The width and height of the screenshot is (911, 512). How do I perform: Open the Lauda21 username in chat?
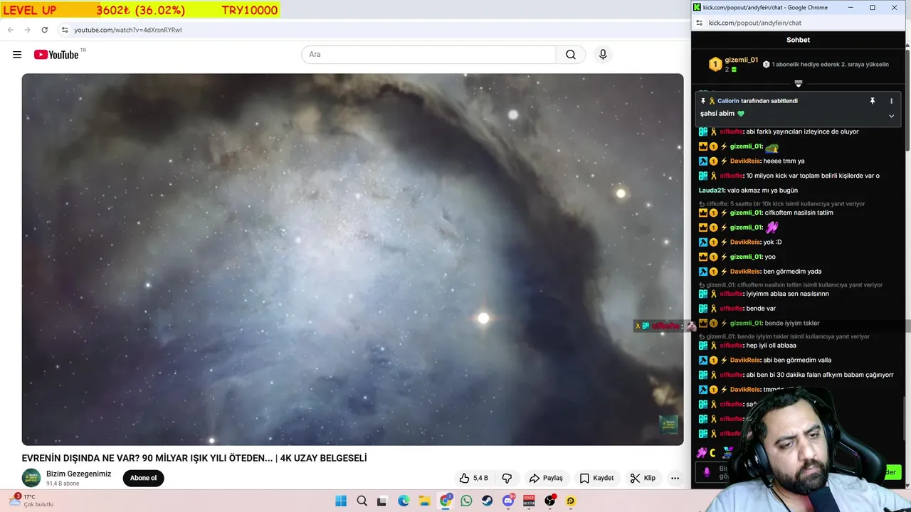pos(711,191)
